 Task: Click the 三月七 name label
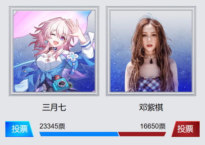click(x=54, y=107)
